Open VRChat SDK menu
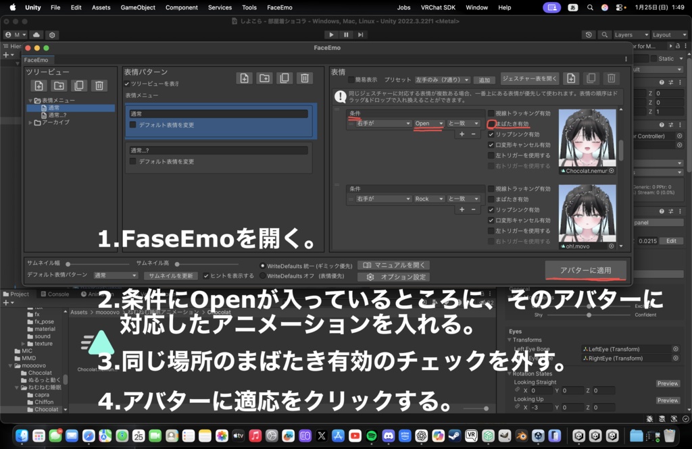Image resolution: width=692 pixels, height=449 pixels. [437, 7]
